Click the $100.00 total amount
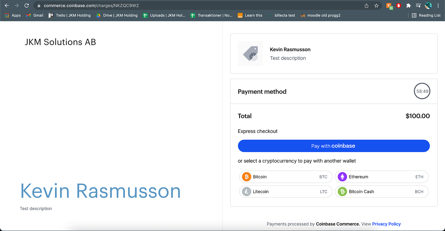 click(418, 116)
